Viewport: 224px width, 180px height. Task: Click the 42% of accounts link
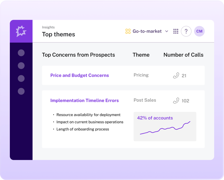[155, 118]
